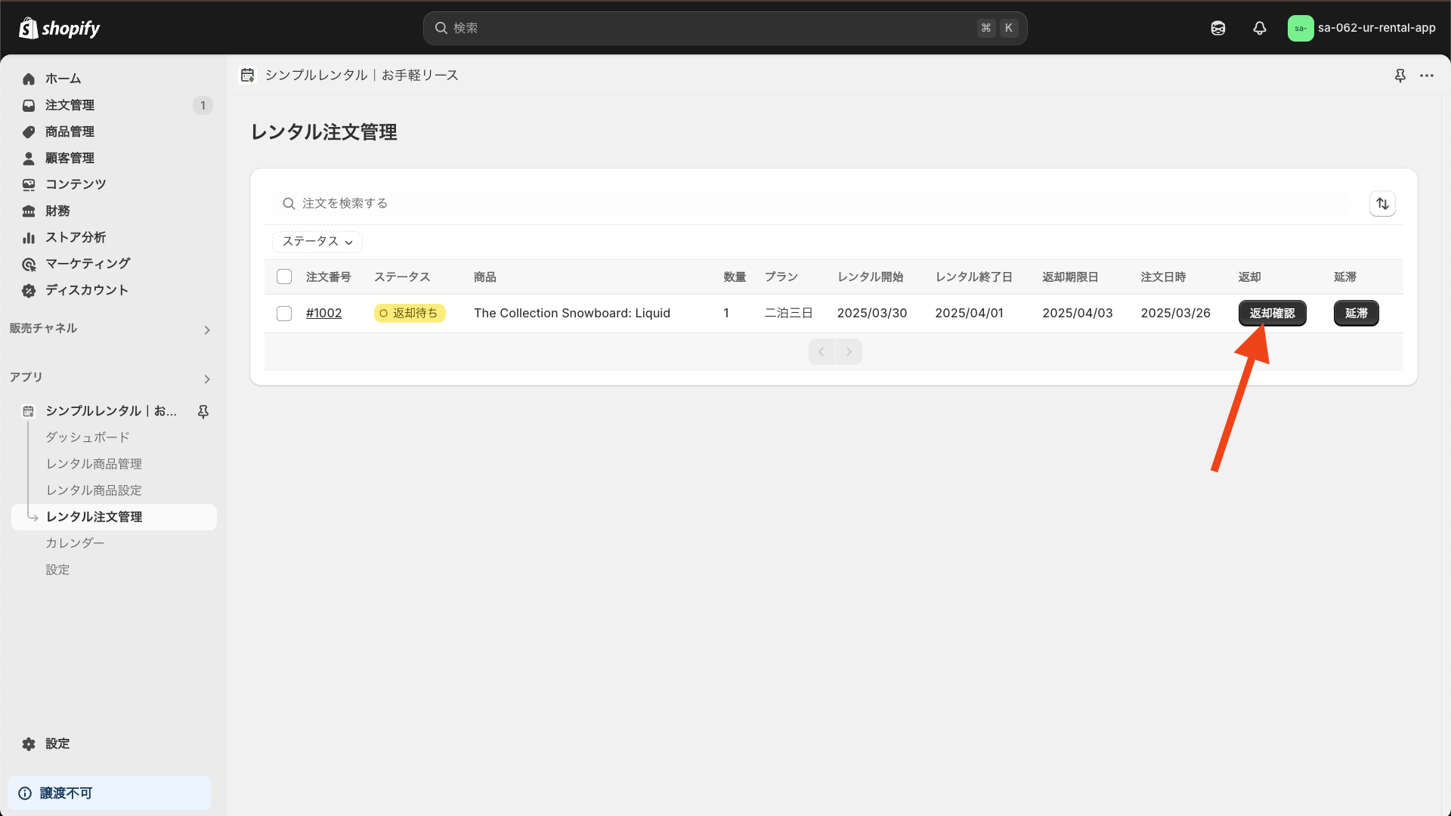Open カレンダー in the app submenu

75,543
